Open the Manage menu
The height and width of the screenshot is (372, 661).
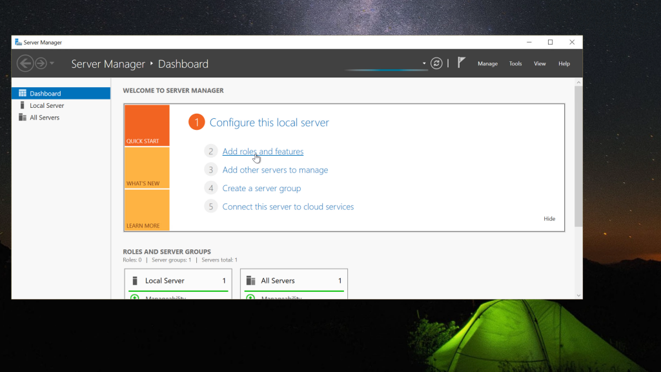coord(487,64)
